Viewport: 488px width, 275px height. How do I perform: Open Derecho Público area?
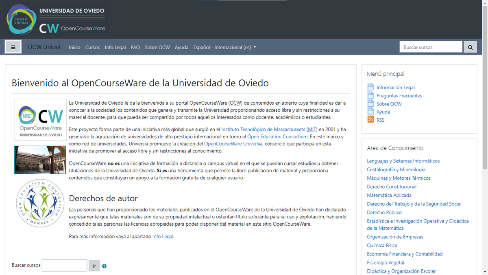point(384,212)
